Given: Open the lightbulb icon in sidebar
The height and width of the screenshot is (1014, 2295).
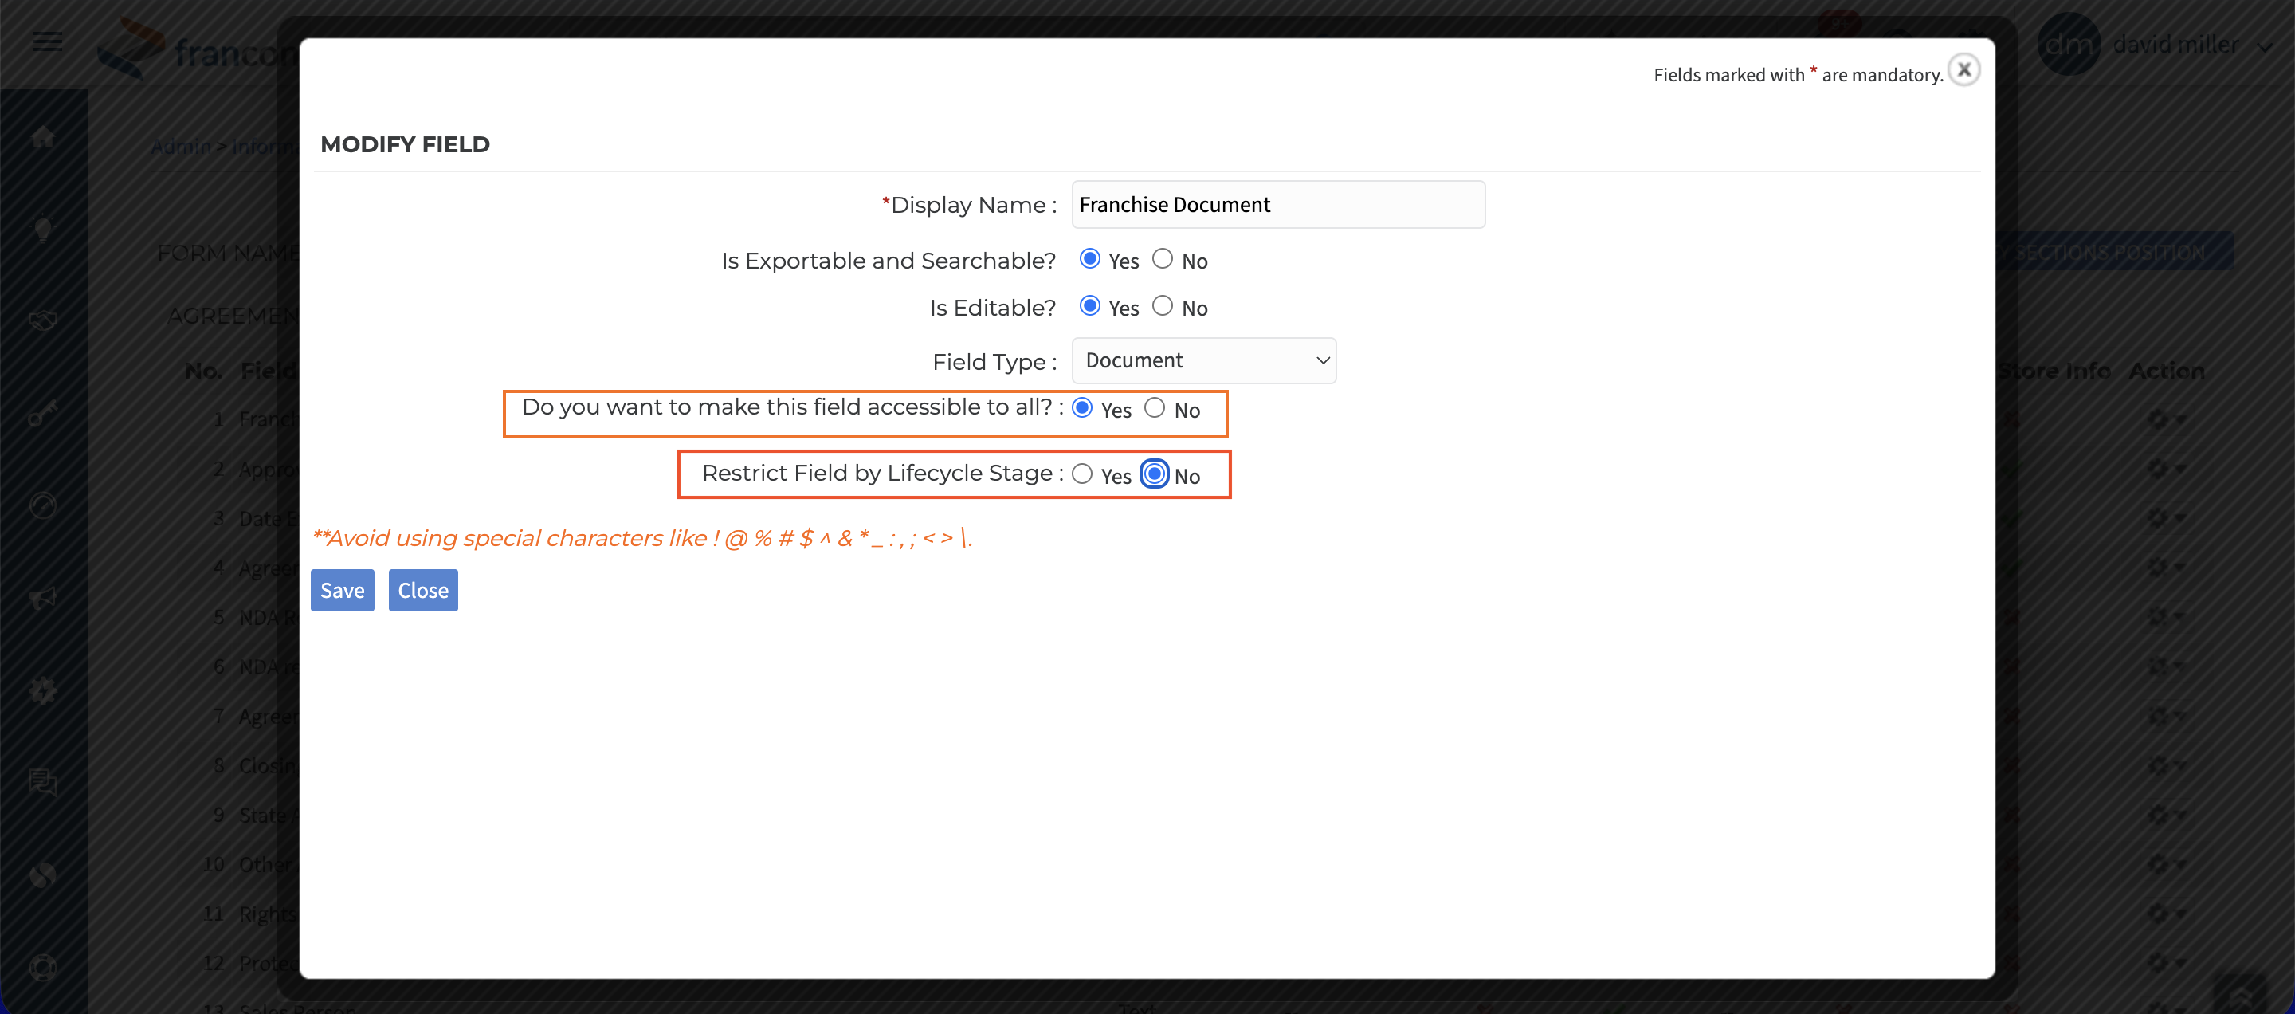Looking at the screenshot, I should coord(43,229).
